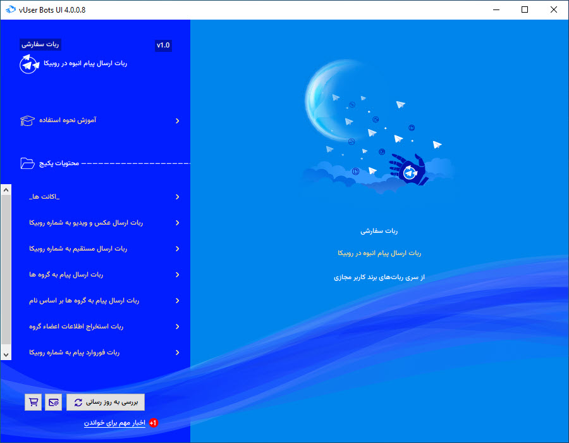Image resolution: width=569 pixels, height=443 pixels.
Task: Click the Rubika bot logo in sidebar header
Action: (x=29, y=65)
